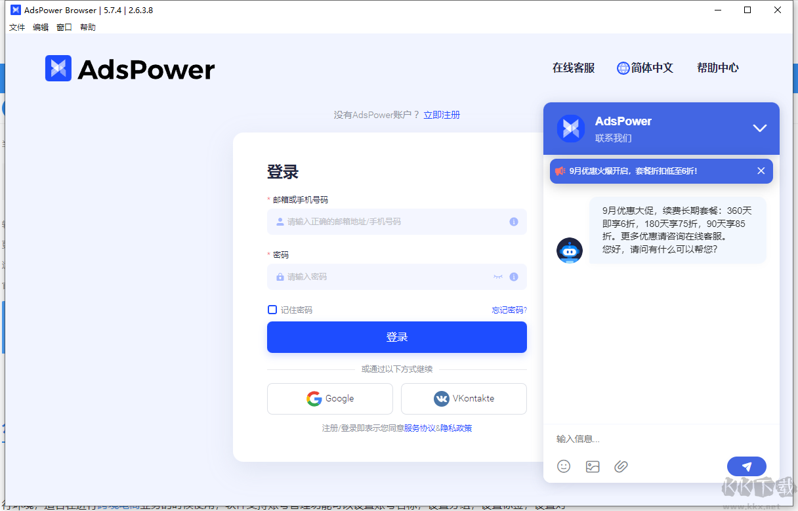Collapse the chat widget using the chevron
This screenshot has width=798, height=511.
pyautogui.click(x=760, y=128)
